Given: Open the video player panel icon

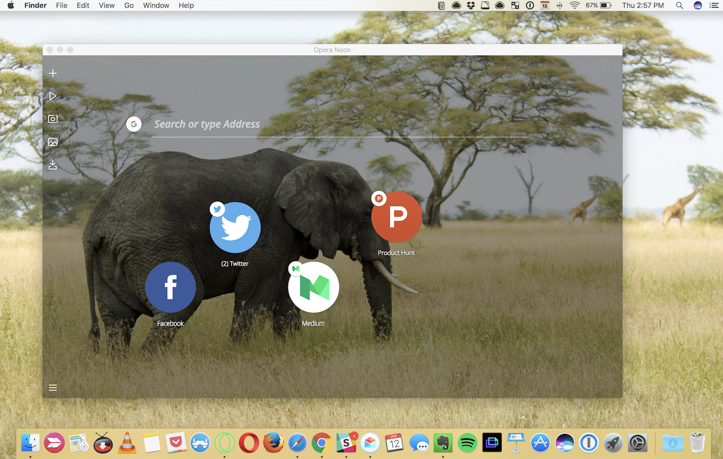Looking at the screenshot, I should click(x=52, y=96).
